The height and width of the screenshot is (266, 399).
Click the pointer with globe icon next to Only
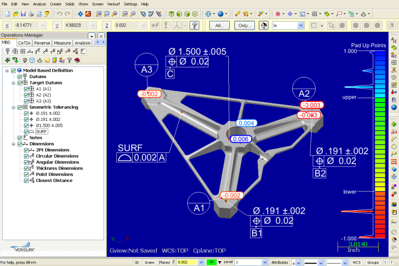pyautogui.click(x=263, y=25)
